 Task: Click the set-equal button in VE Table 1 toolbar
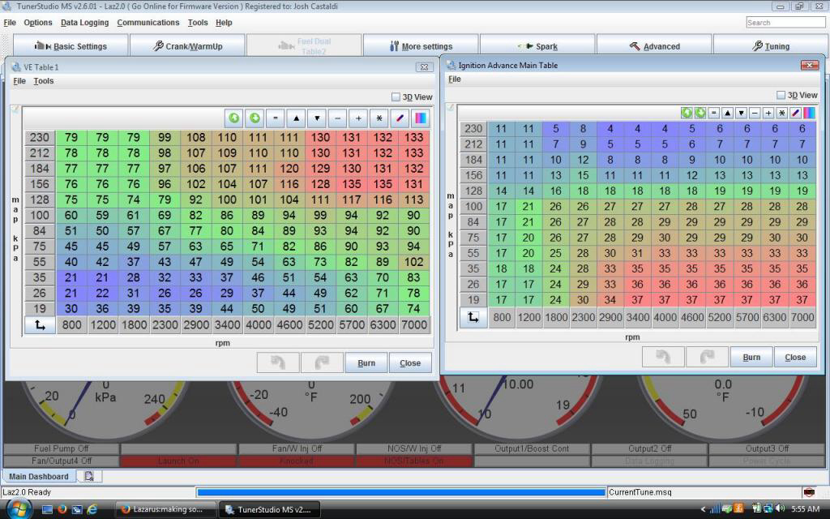276,118
